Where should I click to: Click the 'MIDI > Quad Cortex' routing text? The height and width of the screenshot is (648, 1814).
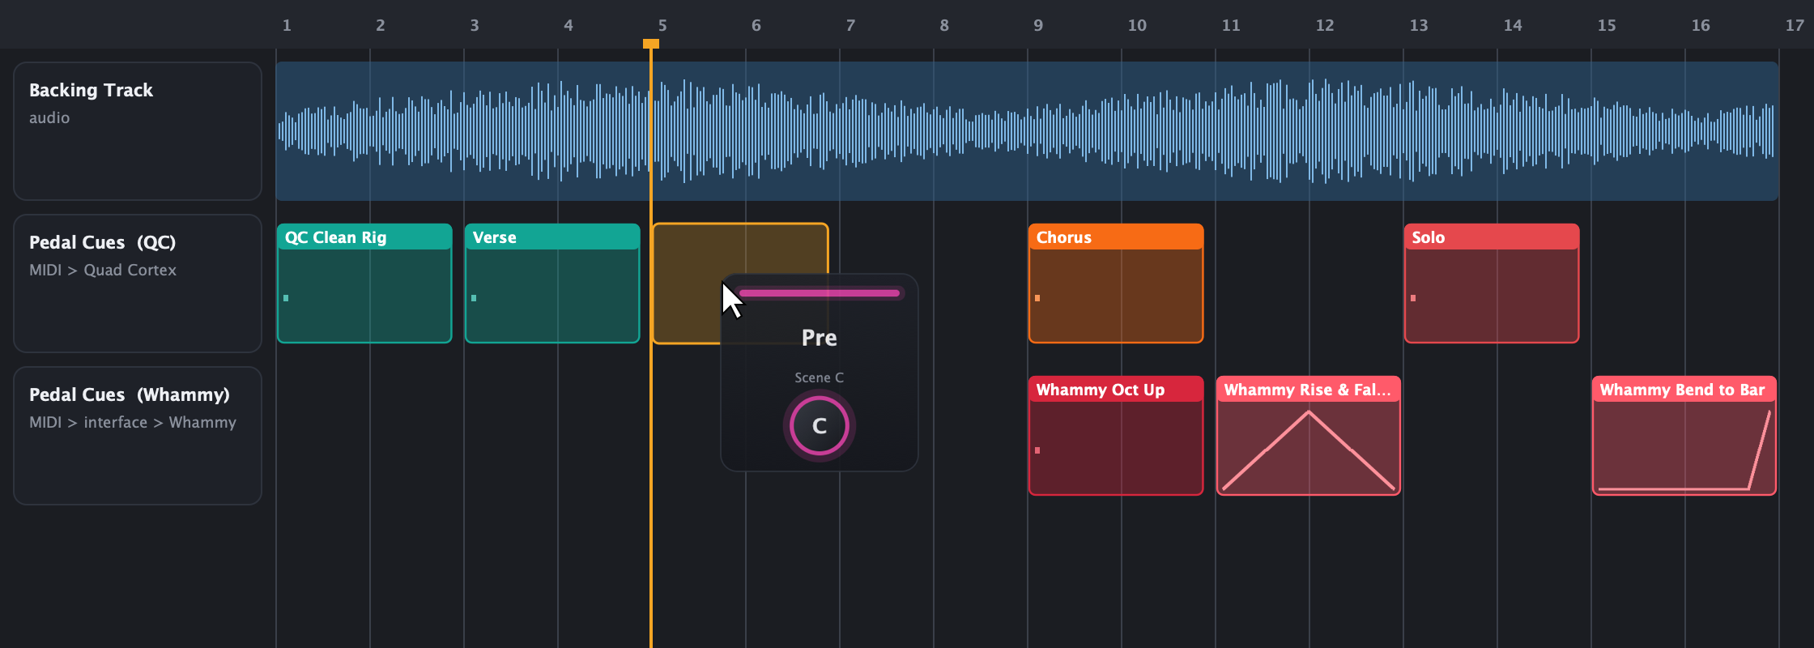pyautogui.click(x=103, y=270)
